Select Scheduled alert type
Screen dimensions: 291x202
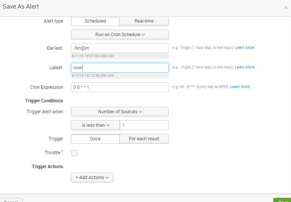[95, 21]
